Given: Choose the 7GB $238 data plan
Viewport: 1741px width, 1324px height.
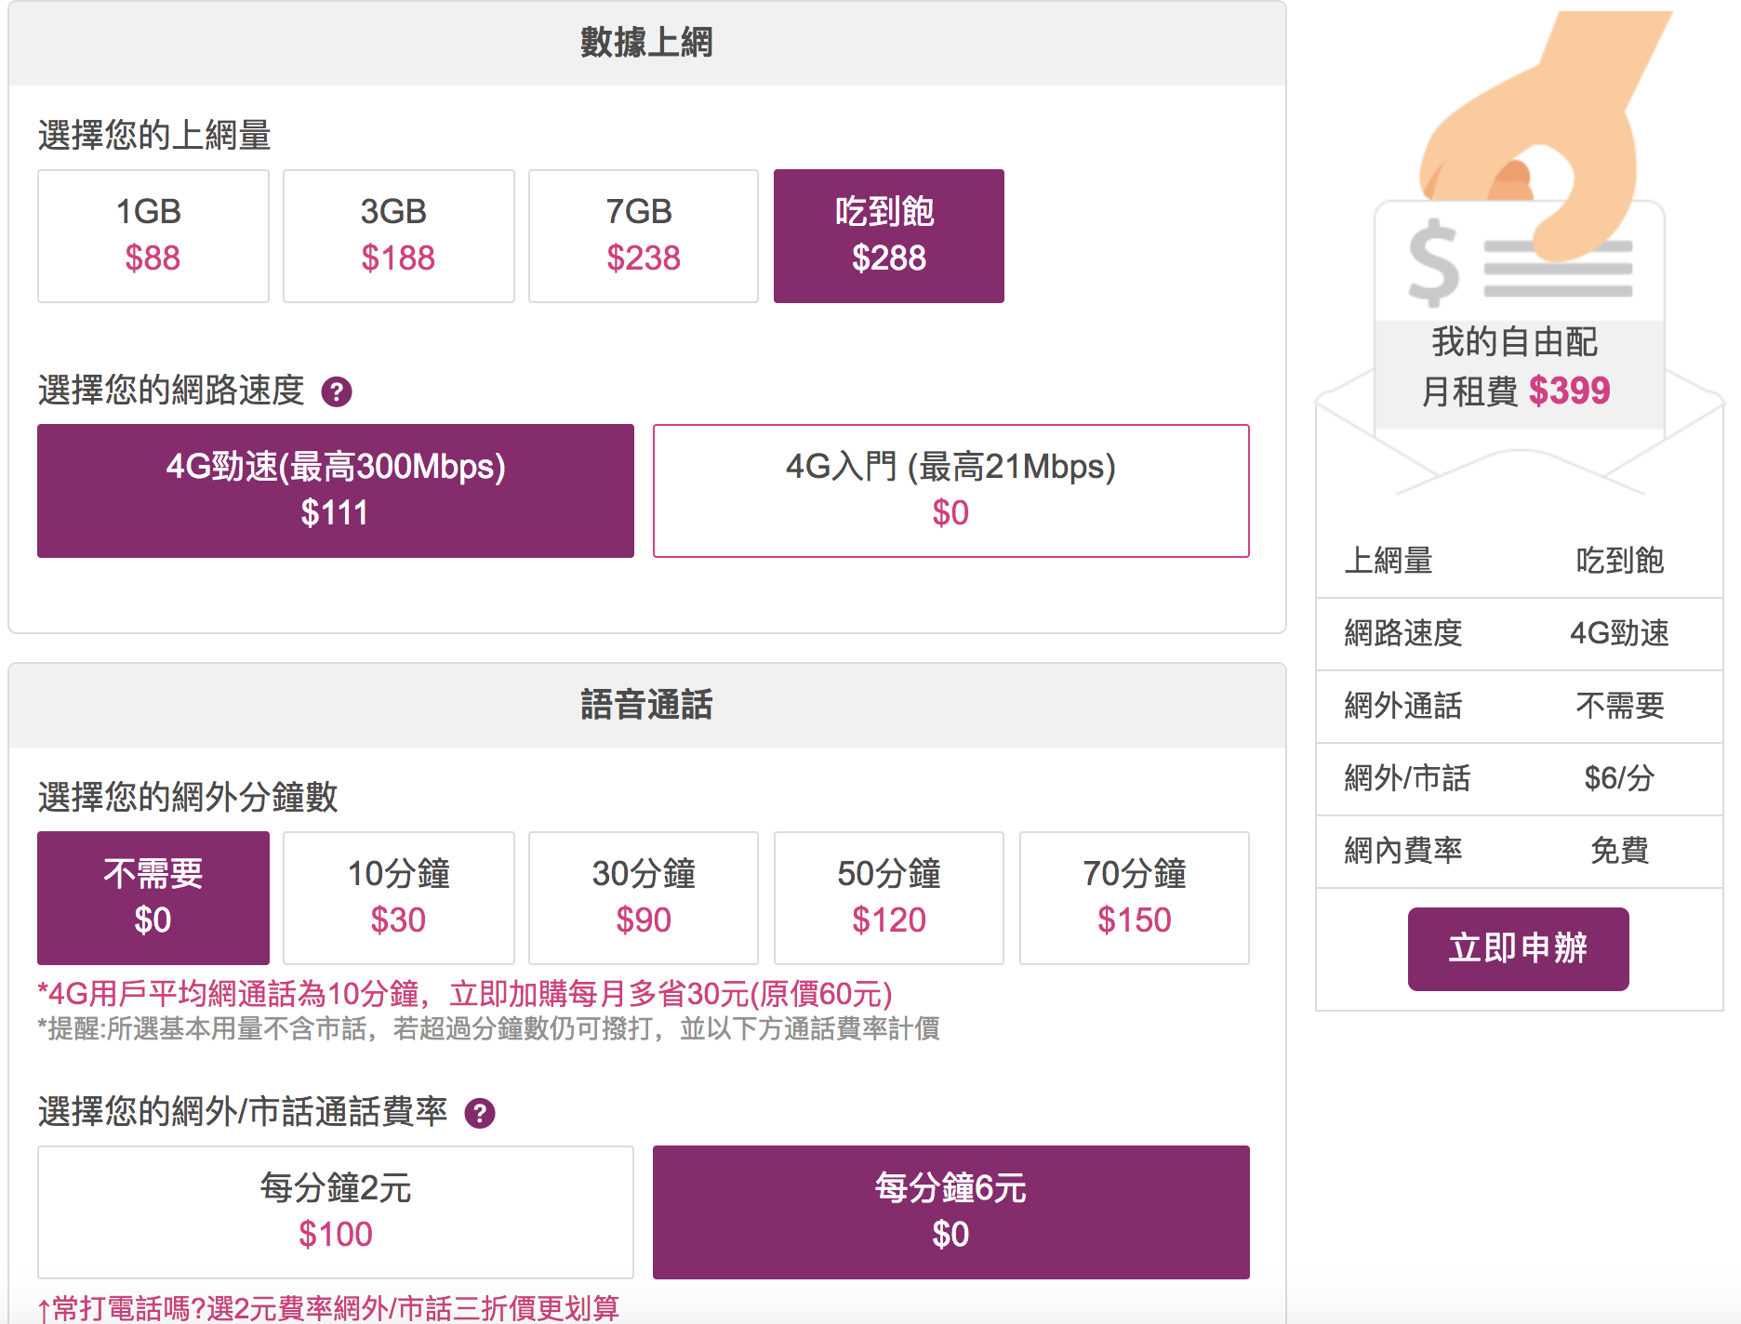Looking at the screenshot, I should point(643,236).
